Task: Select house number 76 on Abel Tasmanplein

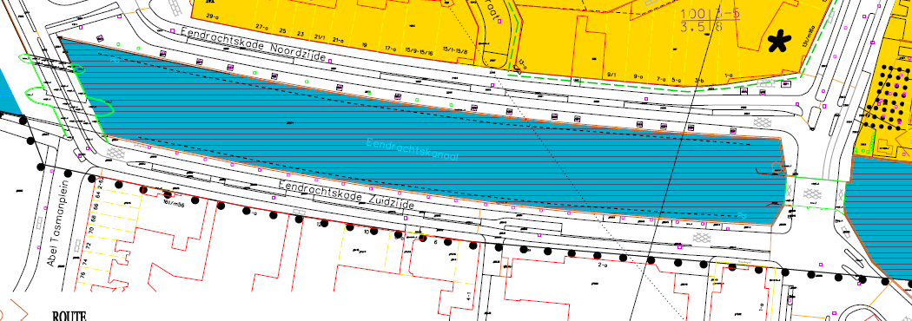Action: coord(82,274)
